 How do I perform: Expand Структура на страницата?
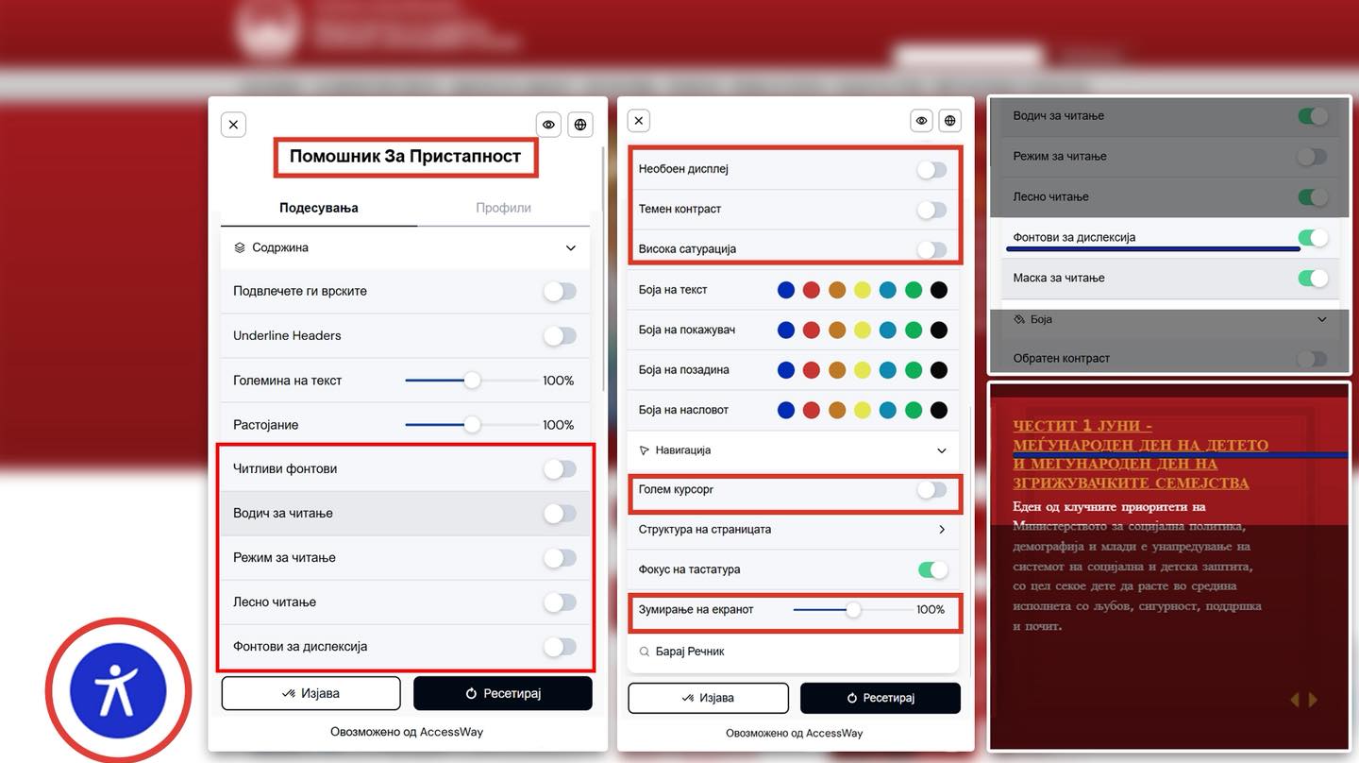[x=941, y=530]
